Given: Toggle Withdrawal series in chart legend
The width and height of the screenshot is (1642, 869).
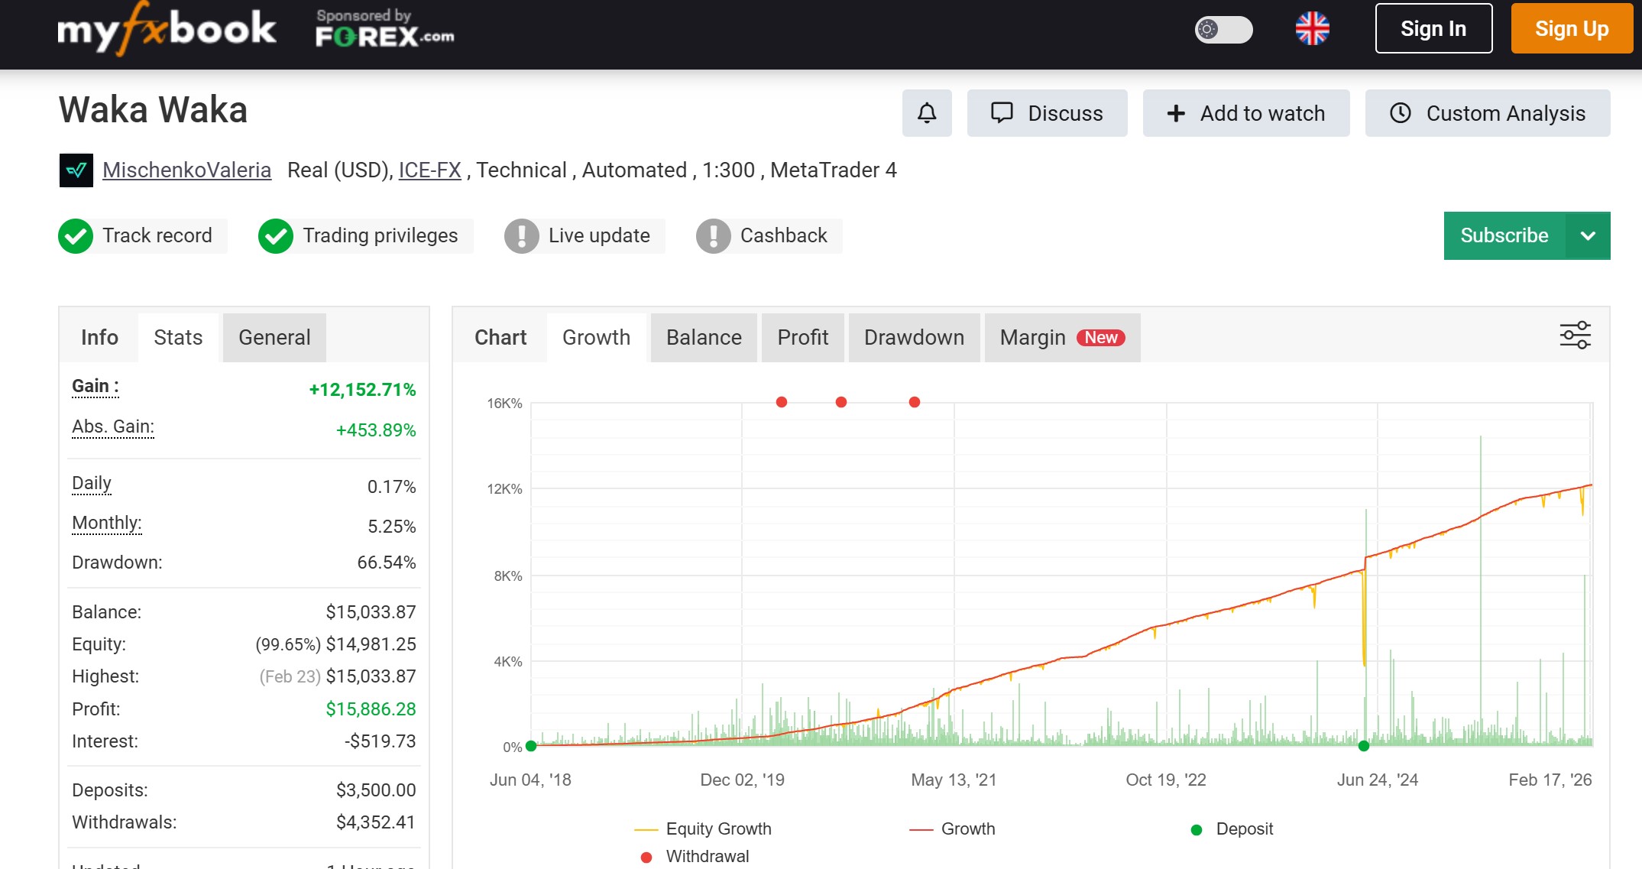Looking at the screenshot, I should coord(695,856).
